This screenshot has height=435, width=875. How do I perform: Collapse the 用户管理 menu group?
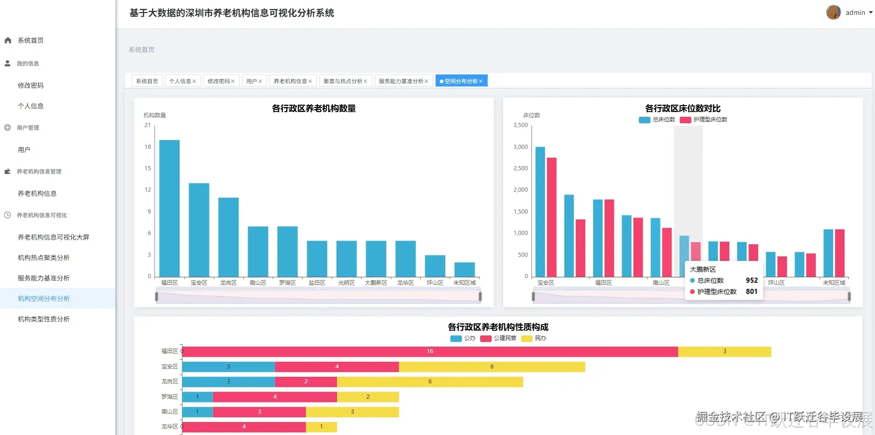point(28,127)
